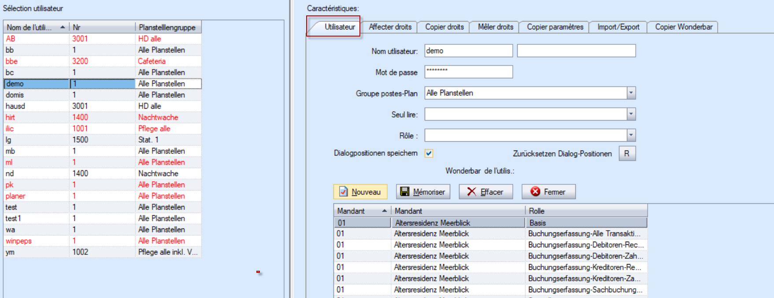774x298 pixels.
Task: Select user nd in the list
Action: click(x=102, y=173)
